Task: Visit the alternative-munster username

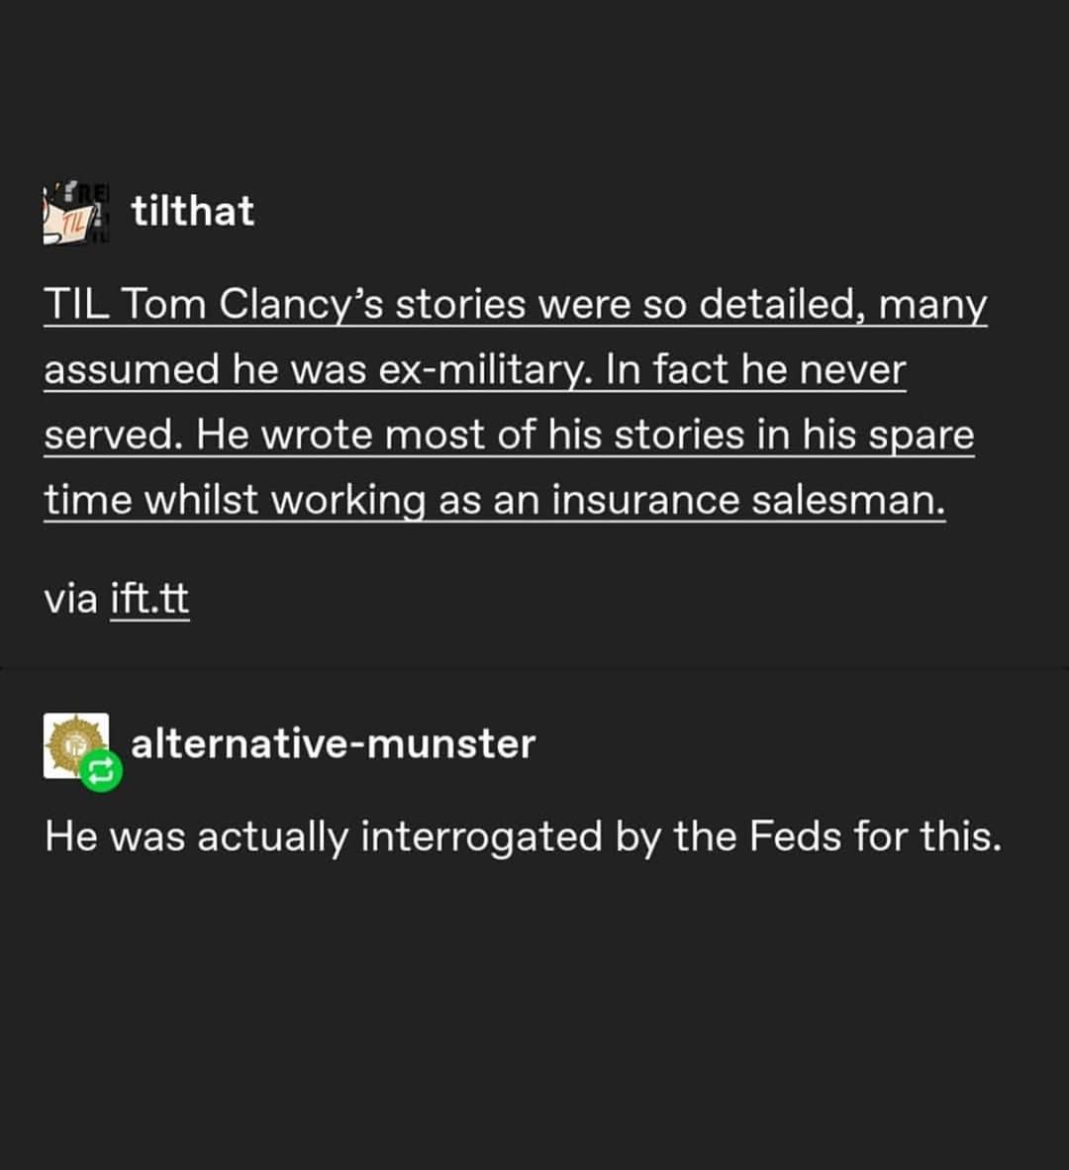Action: 333,744
